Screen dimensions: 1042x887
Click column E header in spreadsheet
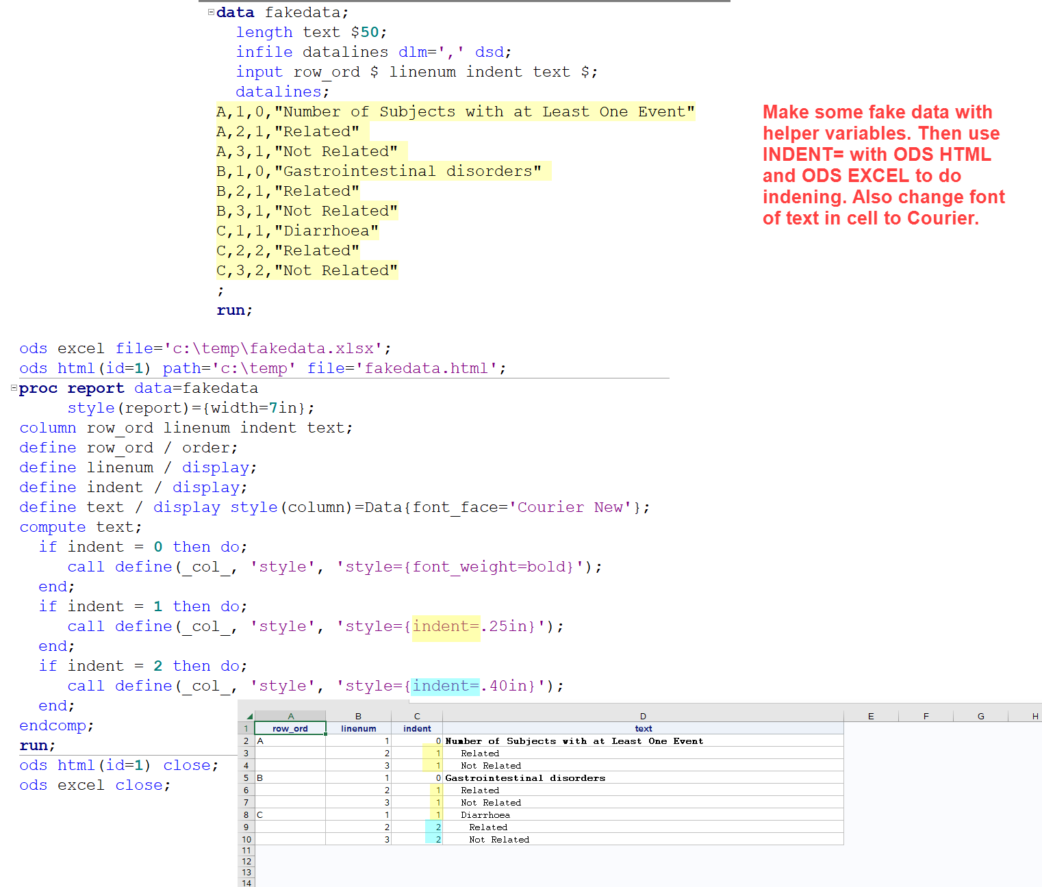870,716
